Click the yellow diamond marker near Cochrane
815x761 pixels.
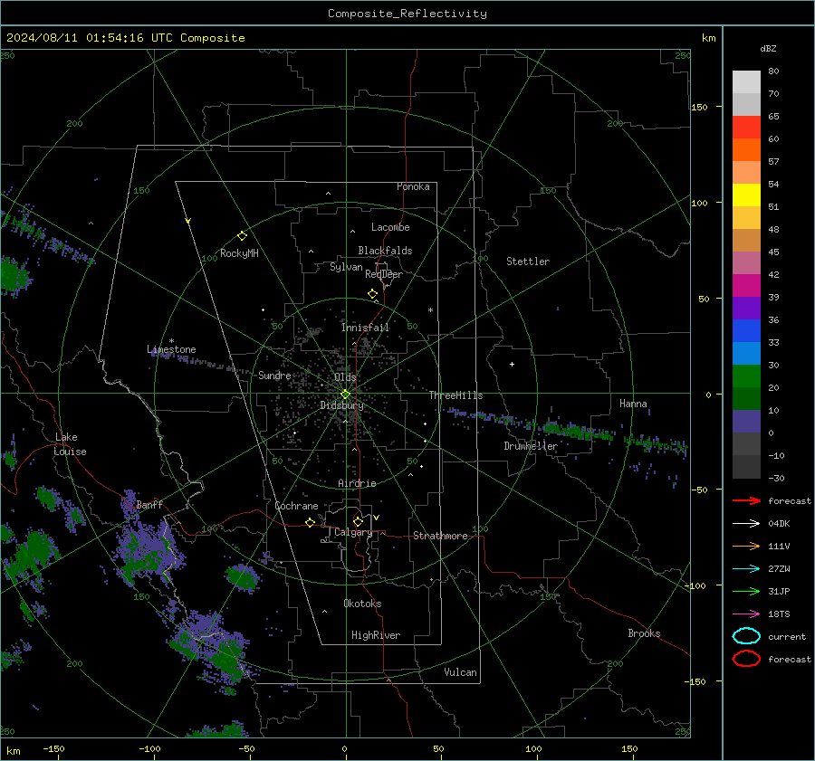(310, 522)
